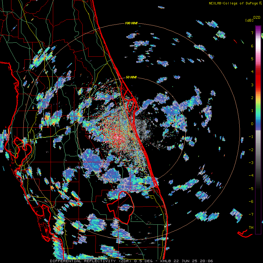
Task: Pick the 4 value on color scale
Action: [252, 72]
